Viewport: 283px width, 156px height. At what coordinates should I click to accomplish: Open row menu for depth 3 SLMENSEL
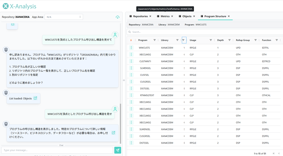131,68
